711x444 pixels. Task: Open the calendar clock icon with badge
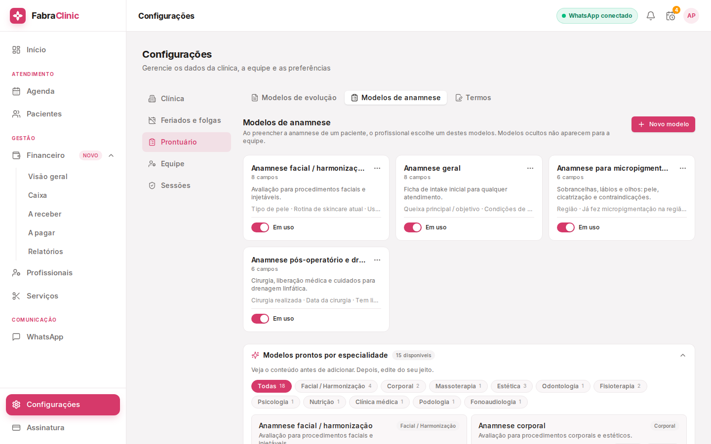coord(671,16)
